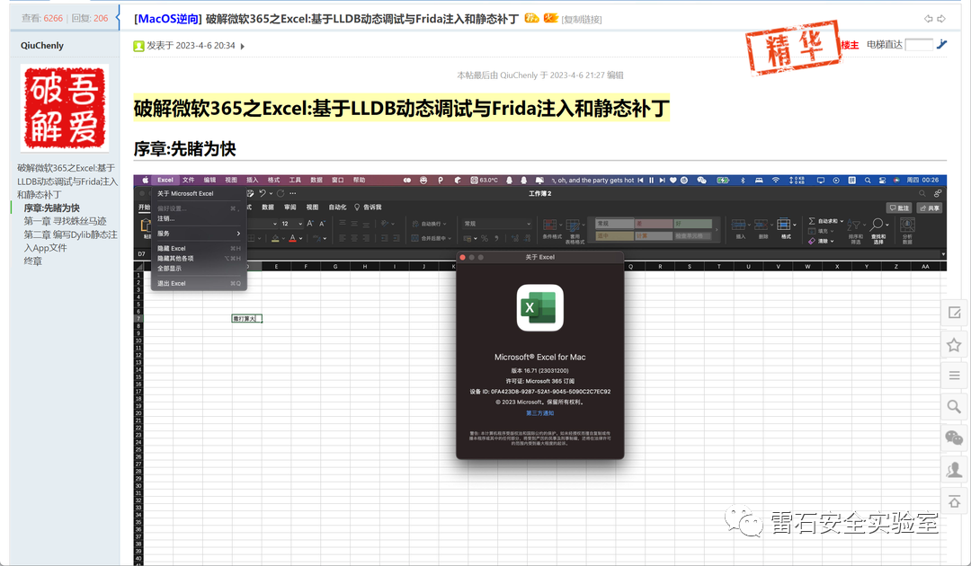Click the Excel app icon in About dialog
Viewport: 971px width, 566px height.
tap(540, 308)
